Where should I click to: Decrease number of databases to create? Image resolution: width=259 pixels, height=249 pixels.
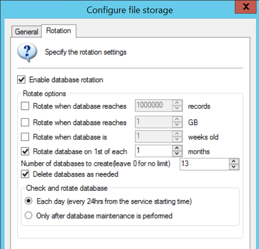[x=234, y=167]
